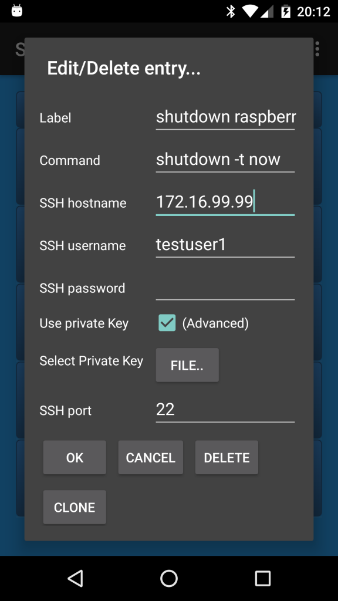Viewport: 338px width, 601px height.
Task: Tap the Recent apps square button
Action: [x=263, y=578]
